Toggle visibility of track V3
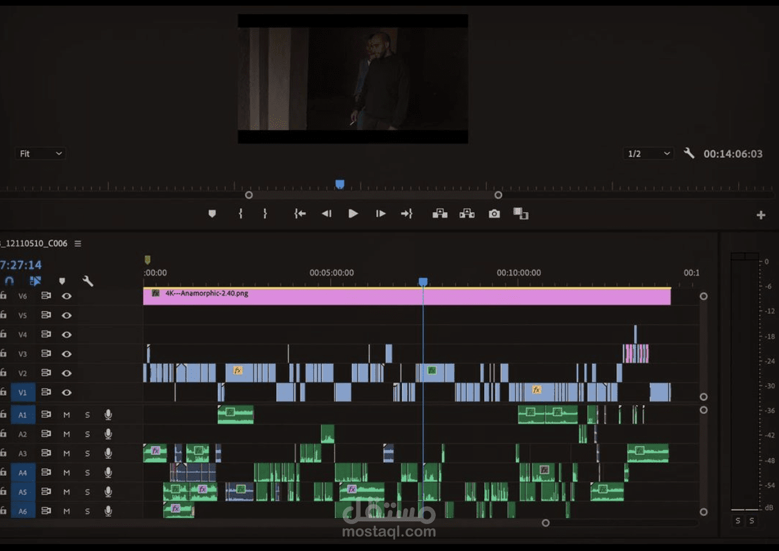The height and width of the screenshot is (551, 779). tap(66, 354)
